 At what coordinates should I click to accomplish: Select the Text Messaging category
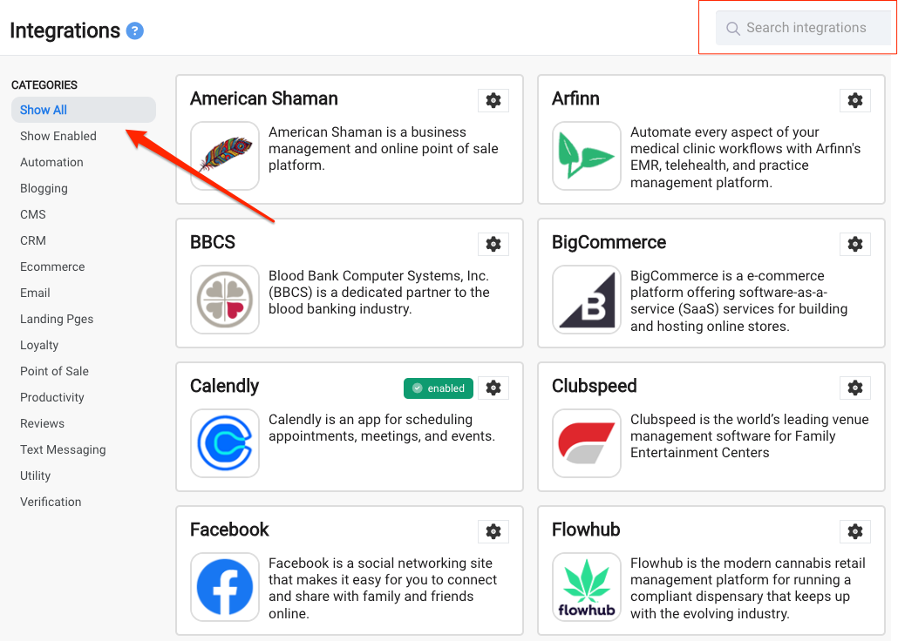pyautogui.click(x=63, y=450)
